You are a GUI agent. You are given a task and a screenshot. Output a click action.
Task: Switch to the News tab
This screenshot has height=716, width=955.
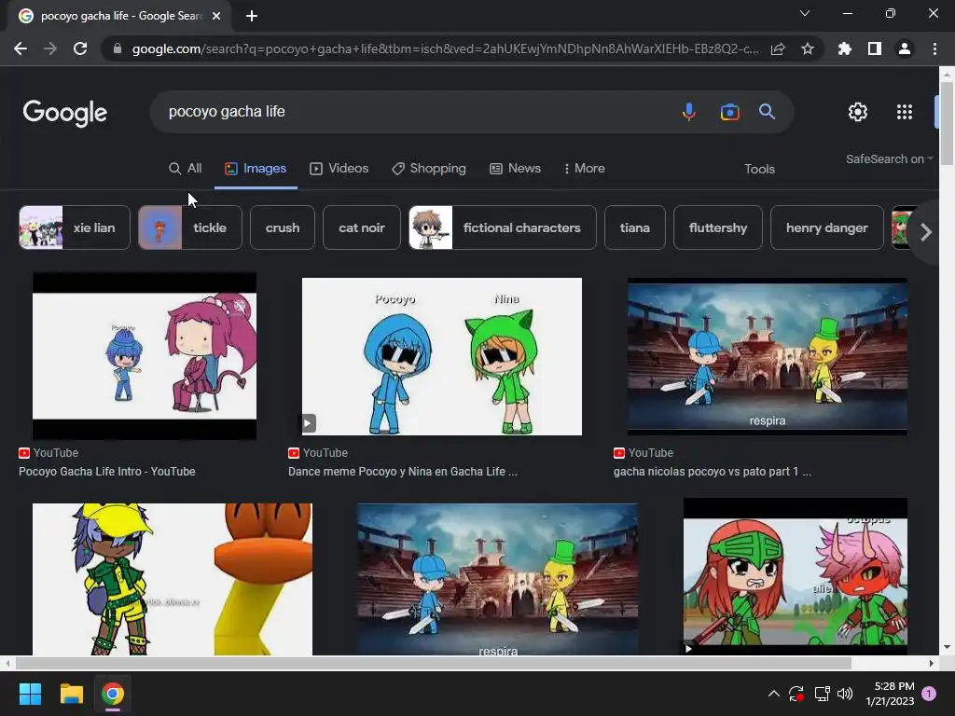(x=515, y=169)
